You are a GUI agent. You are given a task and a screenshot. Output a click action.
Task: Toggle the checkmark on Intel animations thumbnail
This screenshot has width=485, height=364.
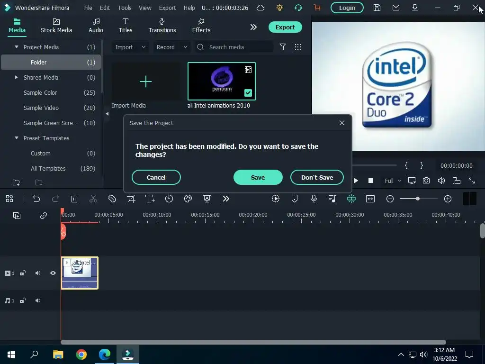[x=248, y=92]
